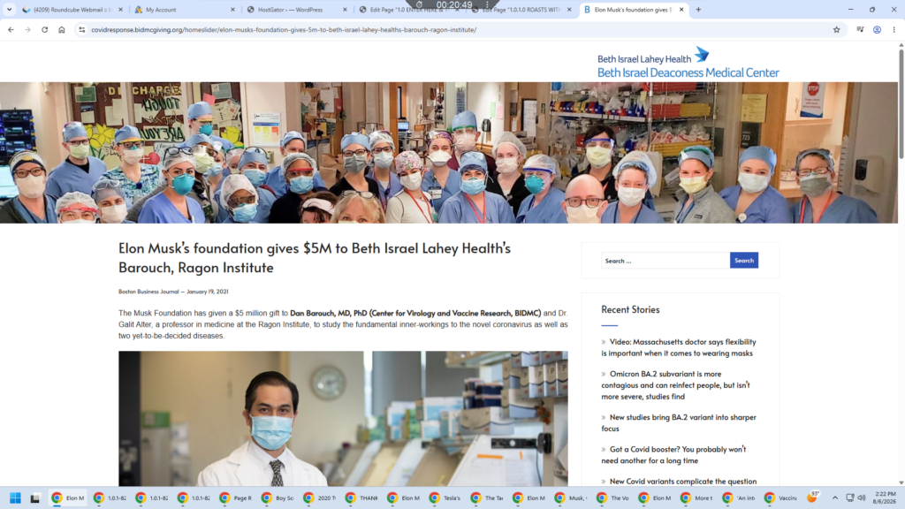Focus the Search input field
The width and height of the screenshot is (905, 509).
click(665, 261)
